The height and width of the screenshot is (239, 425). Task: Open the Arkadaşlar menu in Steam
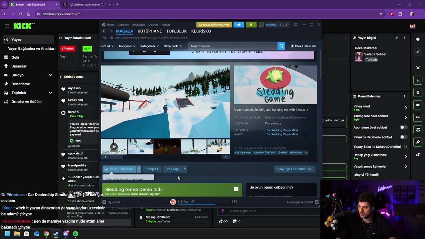(139, 25)
